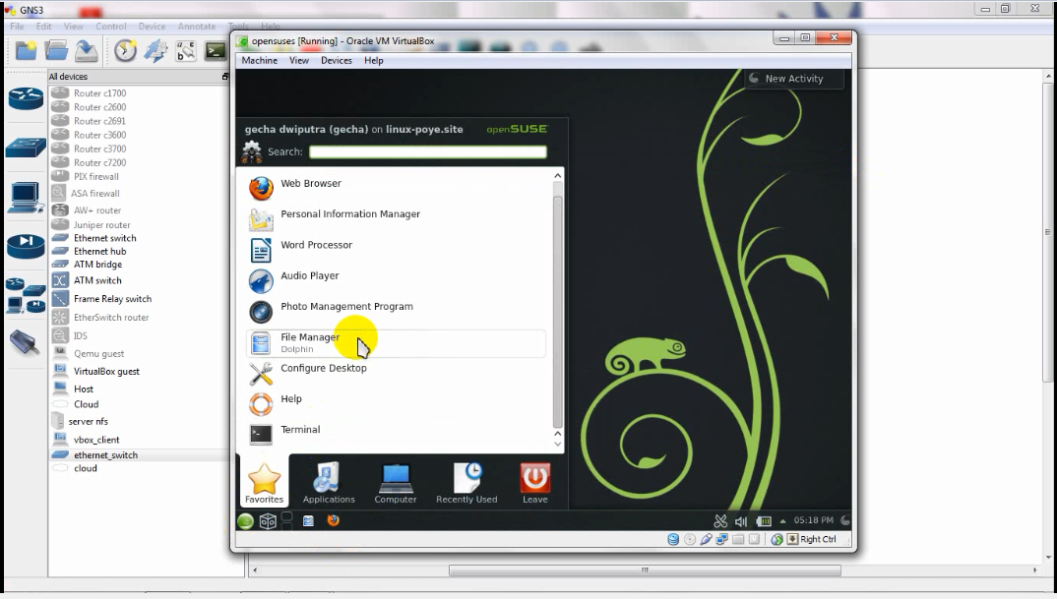The image size is (1057, 599).
Task: Open the VirtualBox Machine menu
Action: pos(260,61)
